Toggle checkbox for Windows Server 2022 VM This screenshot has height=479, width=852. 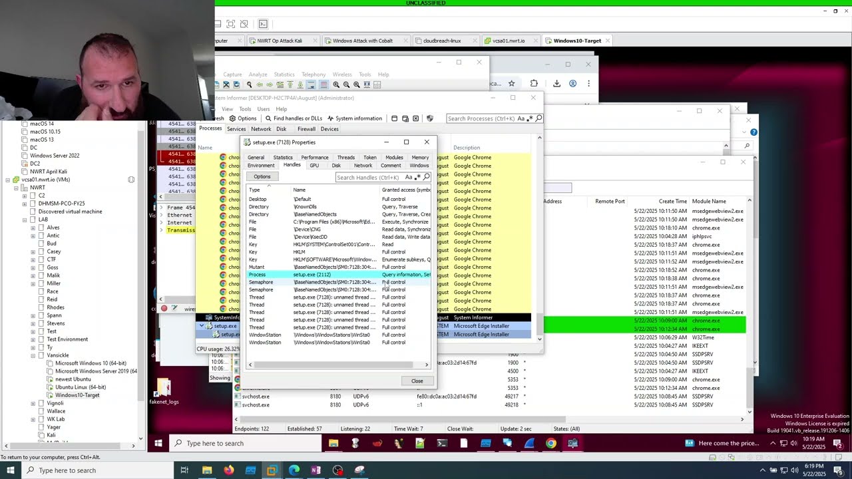pyautogui.click(x=25, y=156)
